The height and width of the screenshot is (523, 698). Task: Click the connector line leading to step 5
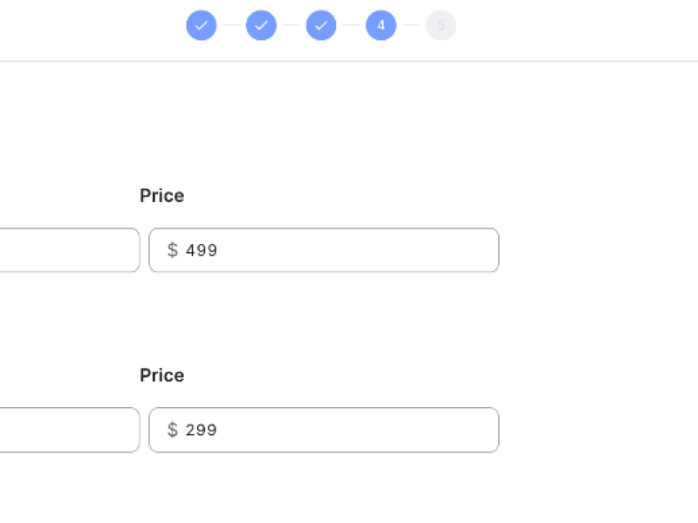pos(411,25)
